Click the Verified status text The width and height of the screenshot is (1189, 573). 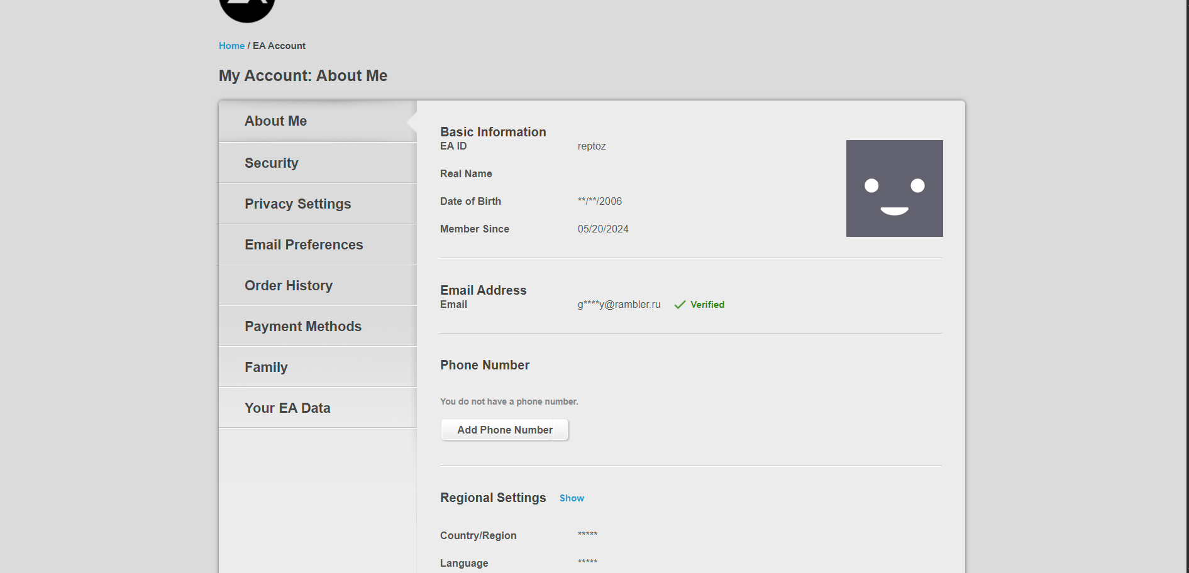point(707,305)
